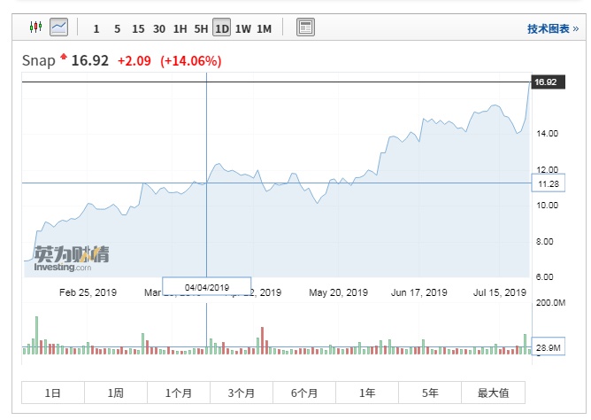The width and height of the screenshot is (591, 420).
Task: Select the area line chart icon
Action: (x=58, y=27)
